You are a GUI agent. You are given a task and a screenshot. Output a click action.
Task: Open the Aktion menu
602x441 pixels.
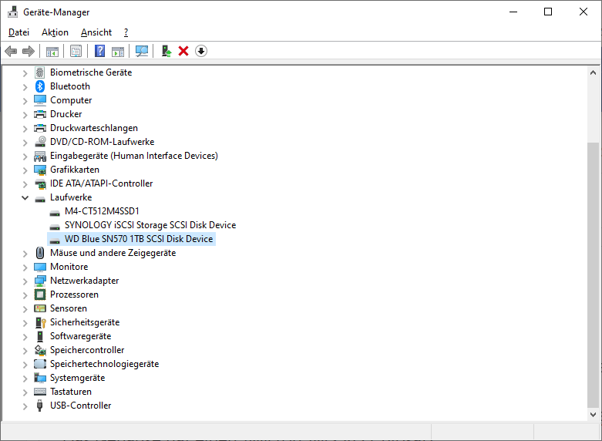click(55, 32)
